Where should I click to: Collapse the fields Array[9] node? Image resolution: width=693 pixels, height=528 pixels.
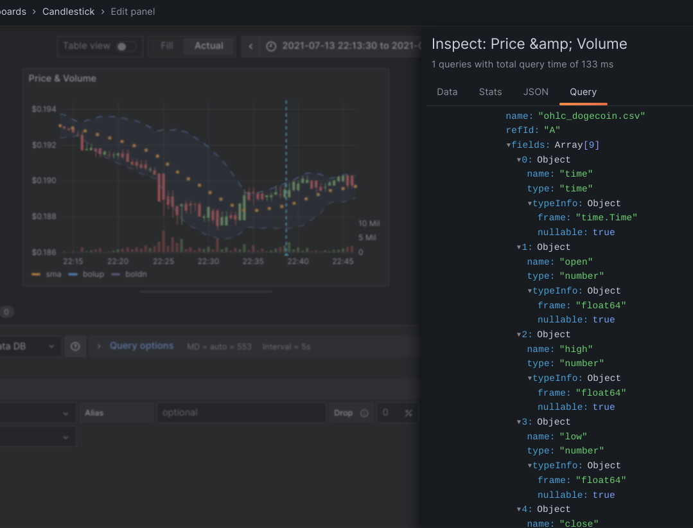pyautogui.click(x=509, y=145)
